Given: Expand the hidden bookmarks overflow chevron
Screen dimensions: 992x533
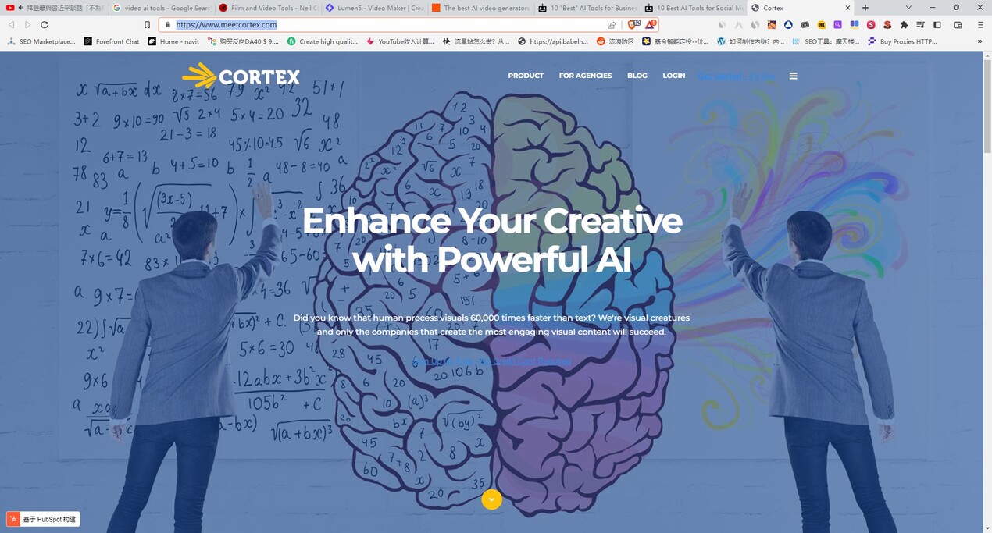Looking at the screenshot, I should pyautogui.click(x=979, y=41).
